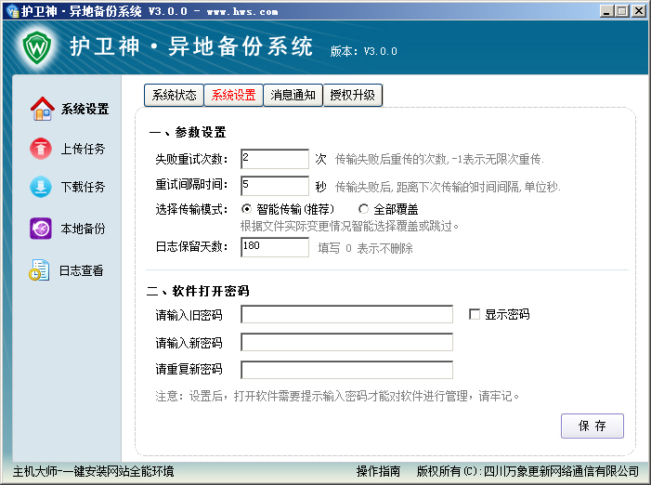Open the 操作指南 link
Screen dimensions: 651x485
point(378,471)
